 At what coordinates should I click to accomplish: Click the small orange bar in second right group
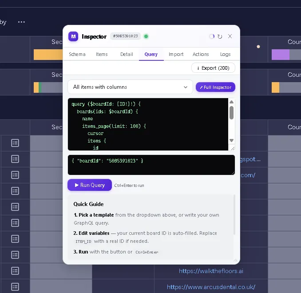coord(275,87)
